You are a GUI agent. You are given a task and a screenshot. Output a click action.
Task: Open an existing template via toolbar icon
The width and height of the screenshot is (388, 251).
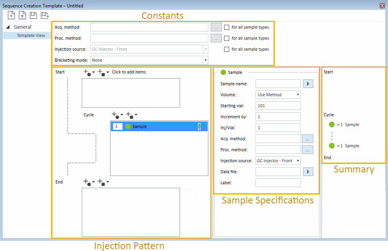pyautogui.click(x=22, y=16)
